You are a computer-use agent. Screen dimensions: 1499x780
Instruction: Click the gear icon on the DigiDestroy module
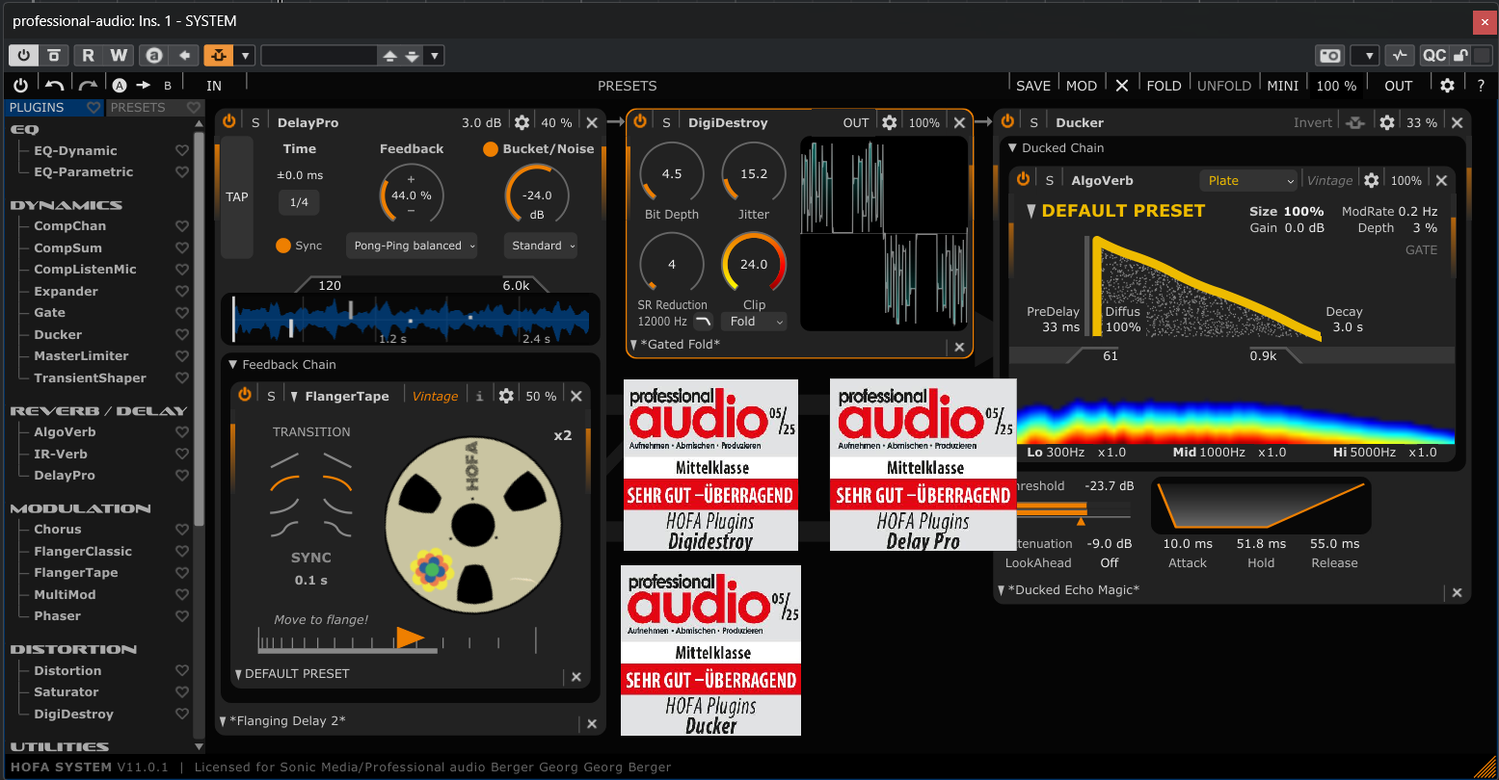[x=889, y=121]
